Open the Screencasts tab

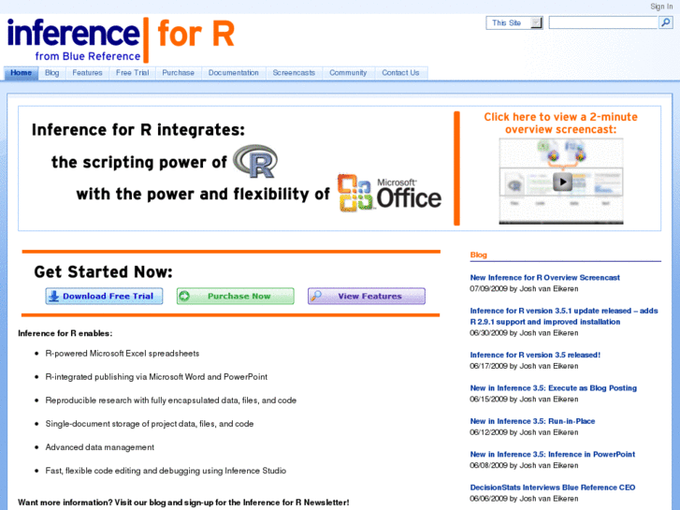pyautogui.click(x=294, y=73)
